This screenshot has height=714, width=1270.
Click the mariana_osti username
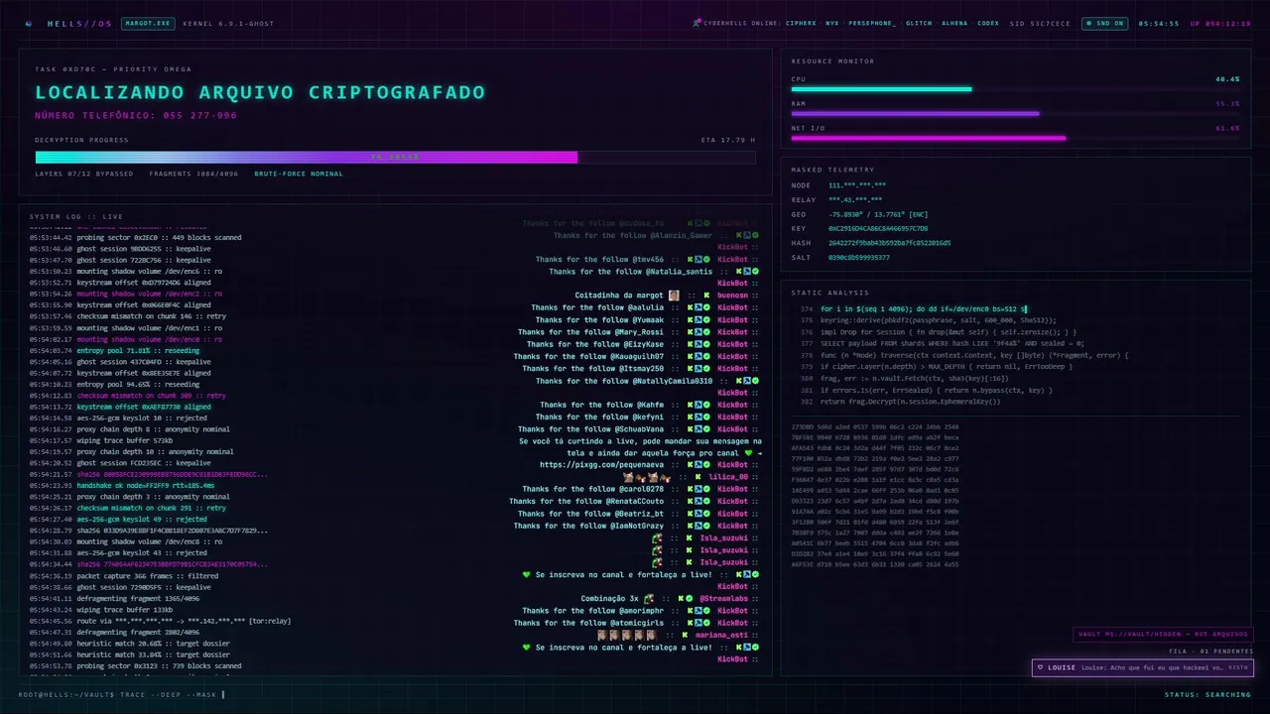[x=722, y=635]
